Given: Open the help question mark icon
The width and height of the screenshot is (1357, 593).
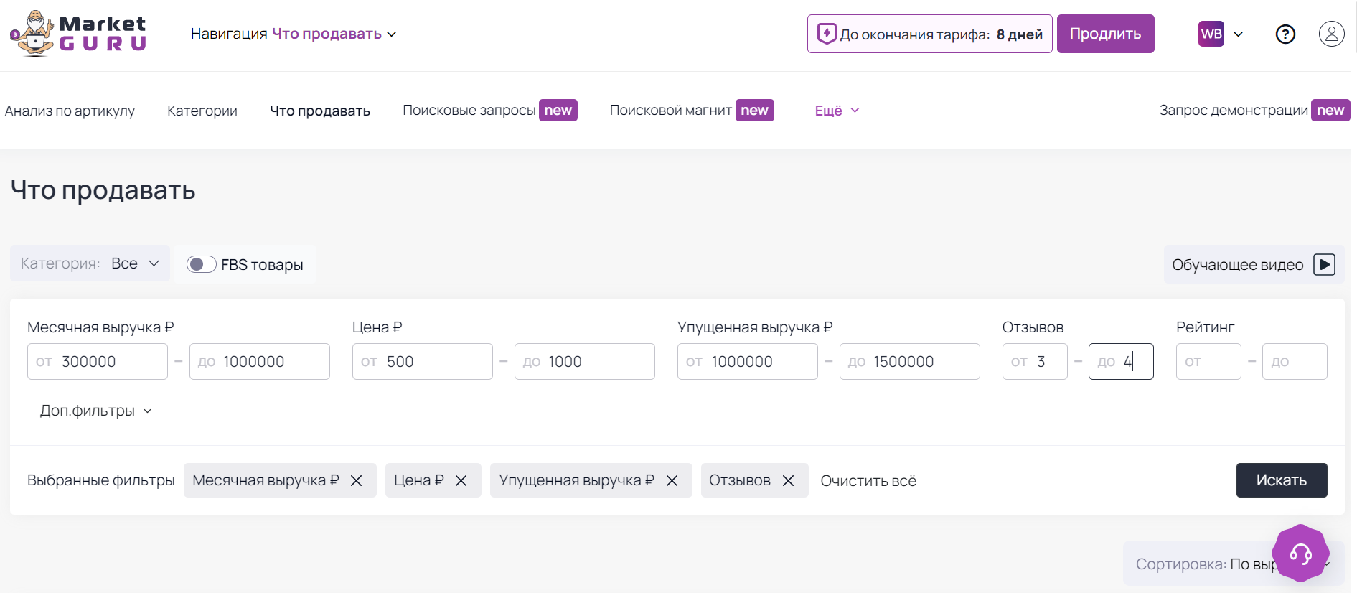Looking at the screenshot, I should tap(1285, 34).
